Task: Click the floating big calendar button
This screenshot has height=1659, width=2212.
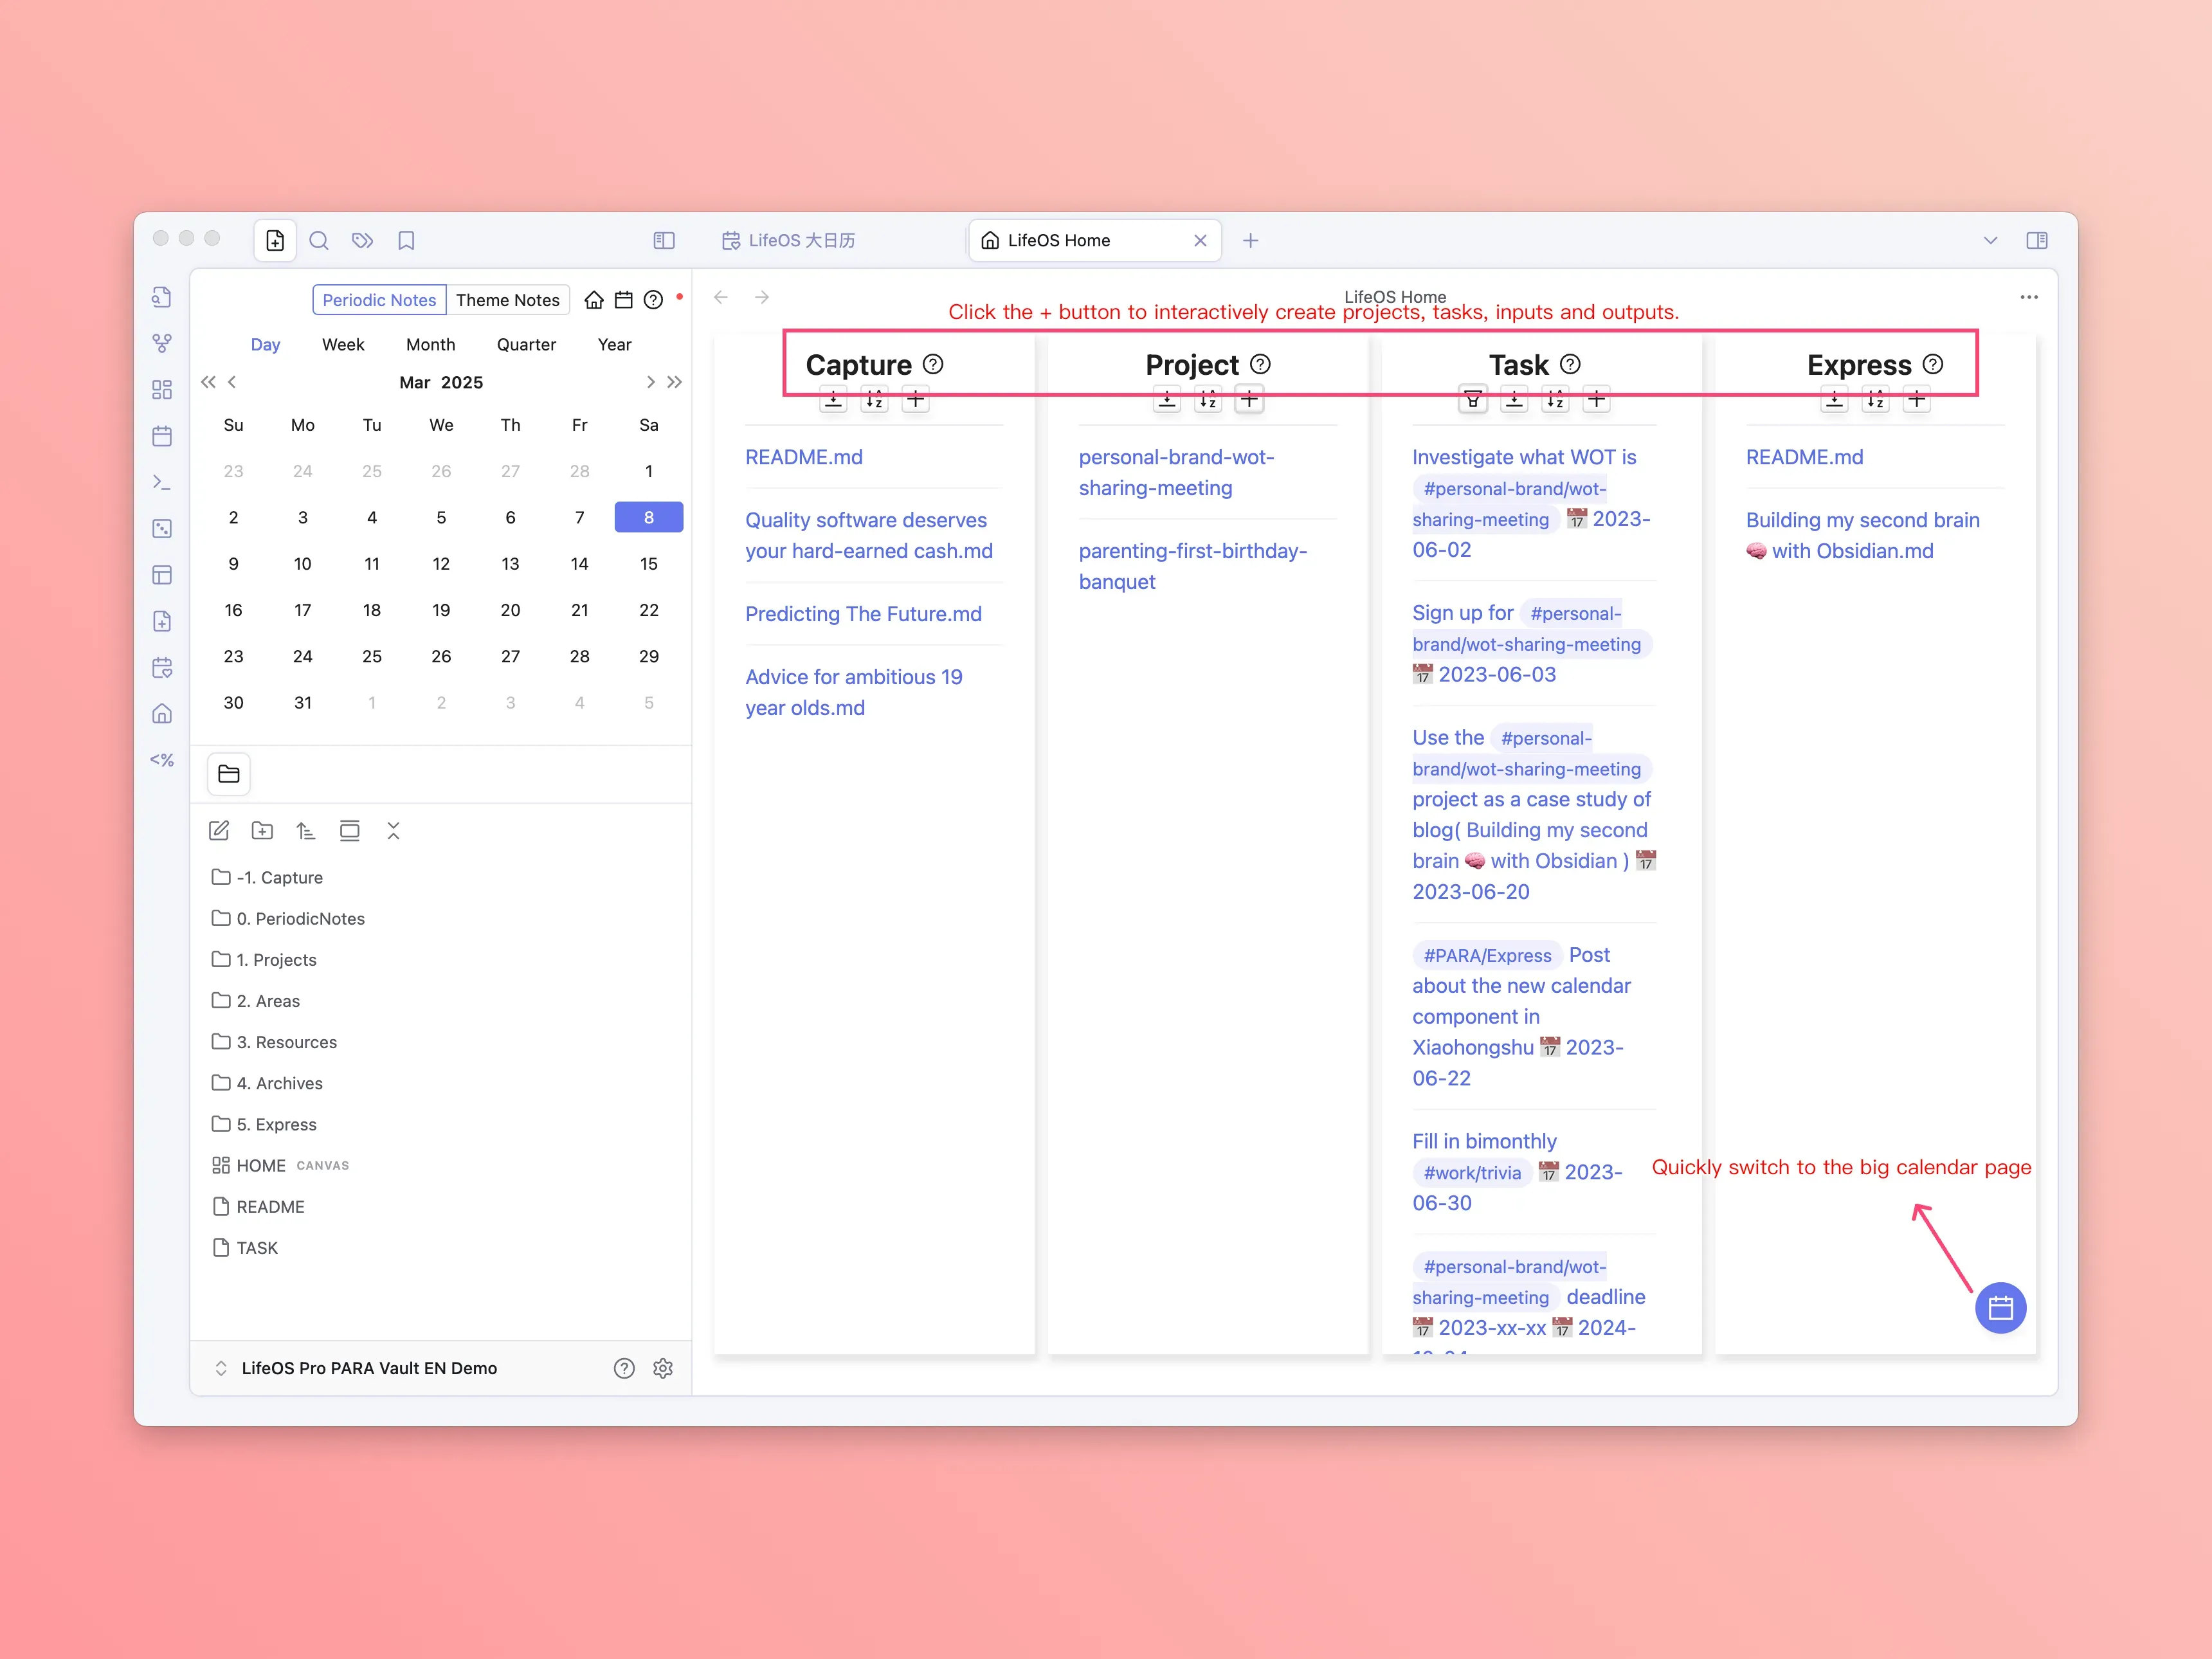Action: pos(2000,1308)
